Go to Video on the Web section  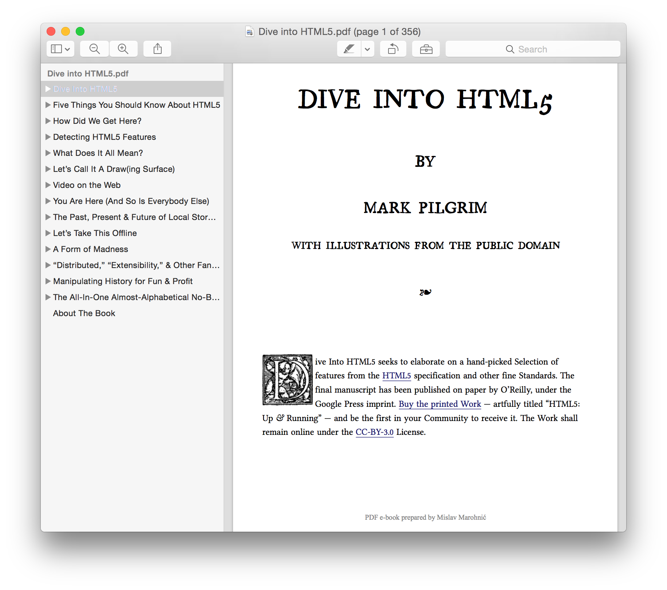[87, 185]
